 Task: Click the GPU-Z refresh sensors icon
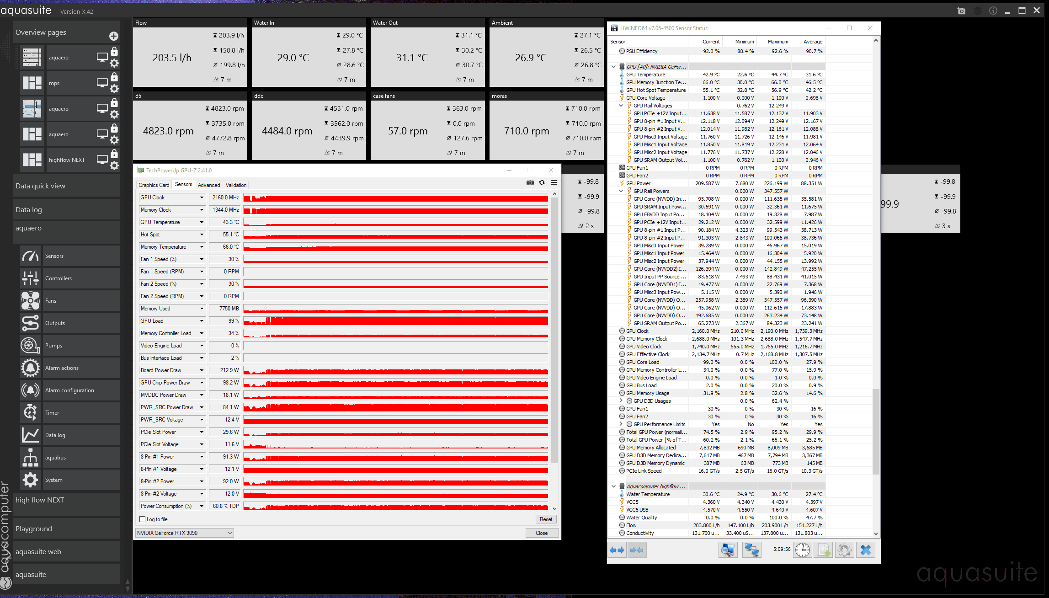(x=542, y=182)
